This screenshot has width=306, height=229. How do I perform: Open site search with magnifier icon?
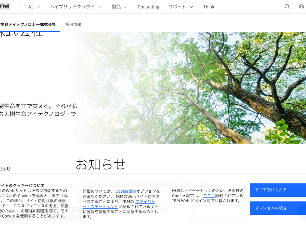(x=287, y=7)
